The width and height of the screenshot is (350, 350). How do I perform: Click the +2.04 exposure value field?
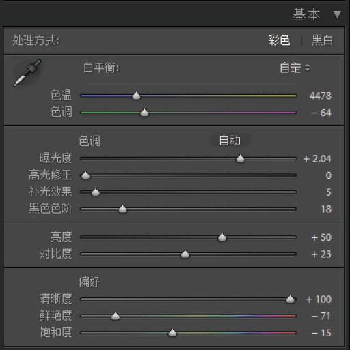(317, 159)
